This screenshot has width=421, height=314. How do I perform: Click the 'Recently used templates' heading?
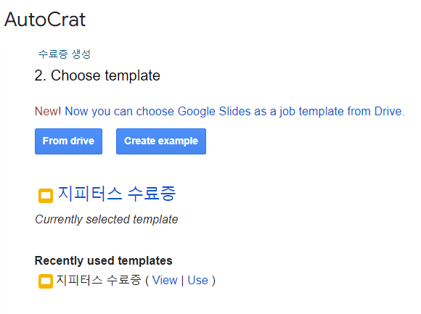click(x=103, y=260)
